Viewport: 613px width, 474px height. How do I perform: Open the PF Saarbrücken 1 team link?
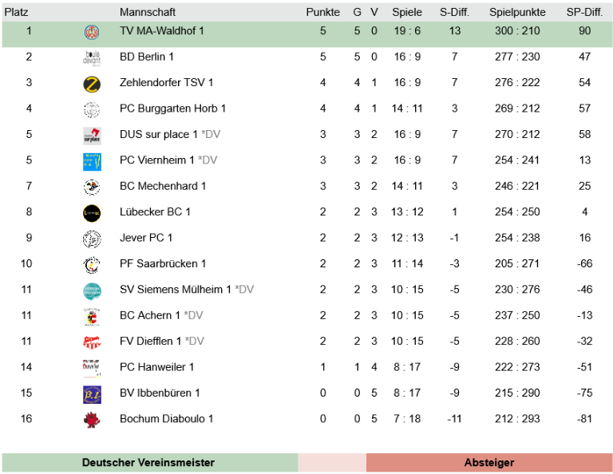[x=163, y=264]
